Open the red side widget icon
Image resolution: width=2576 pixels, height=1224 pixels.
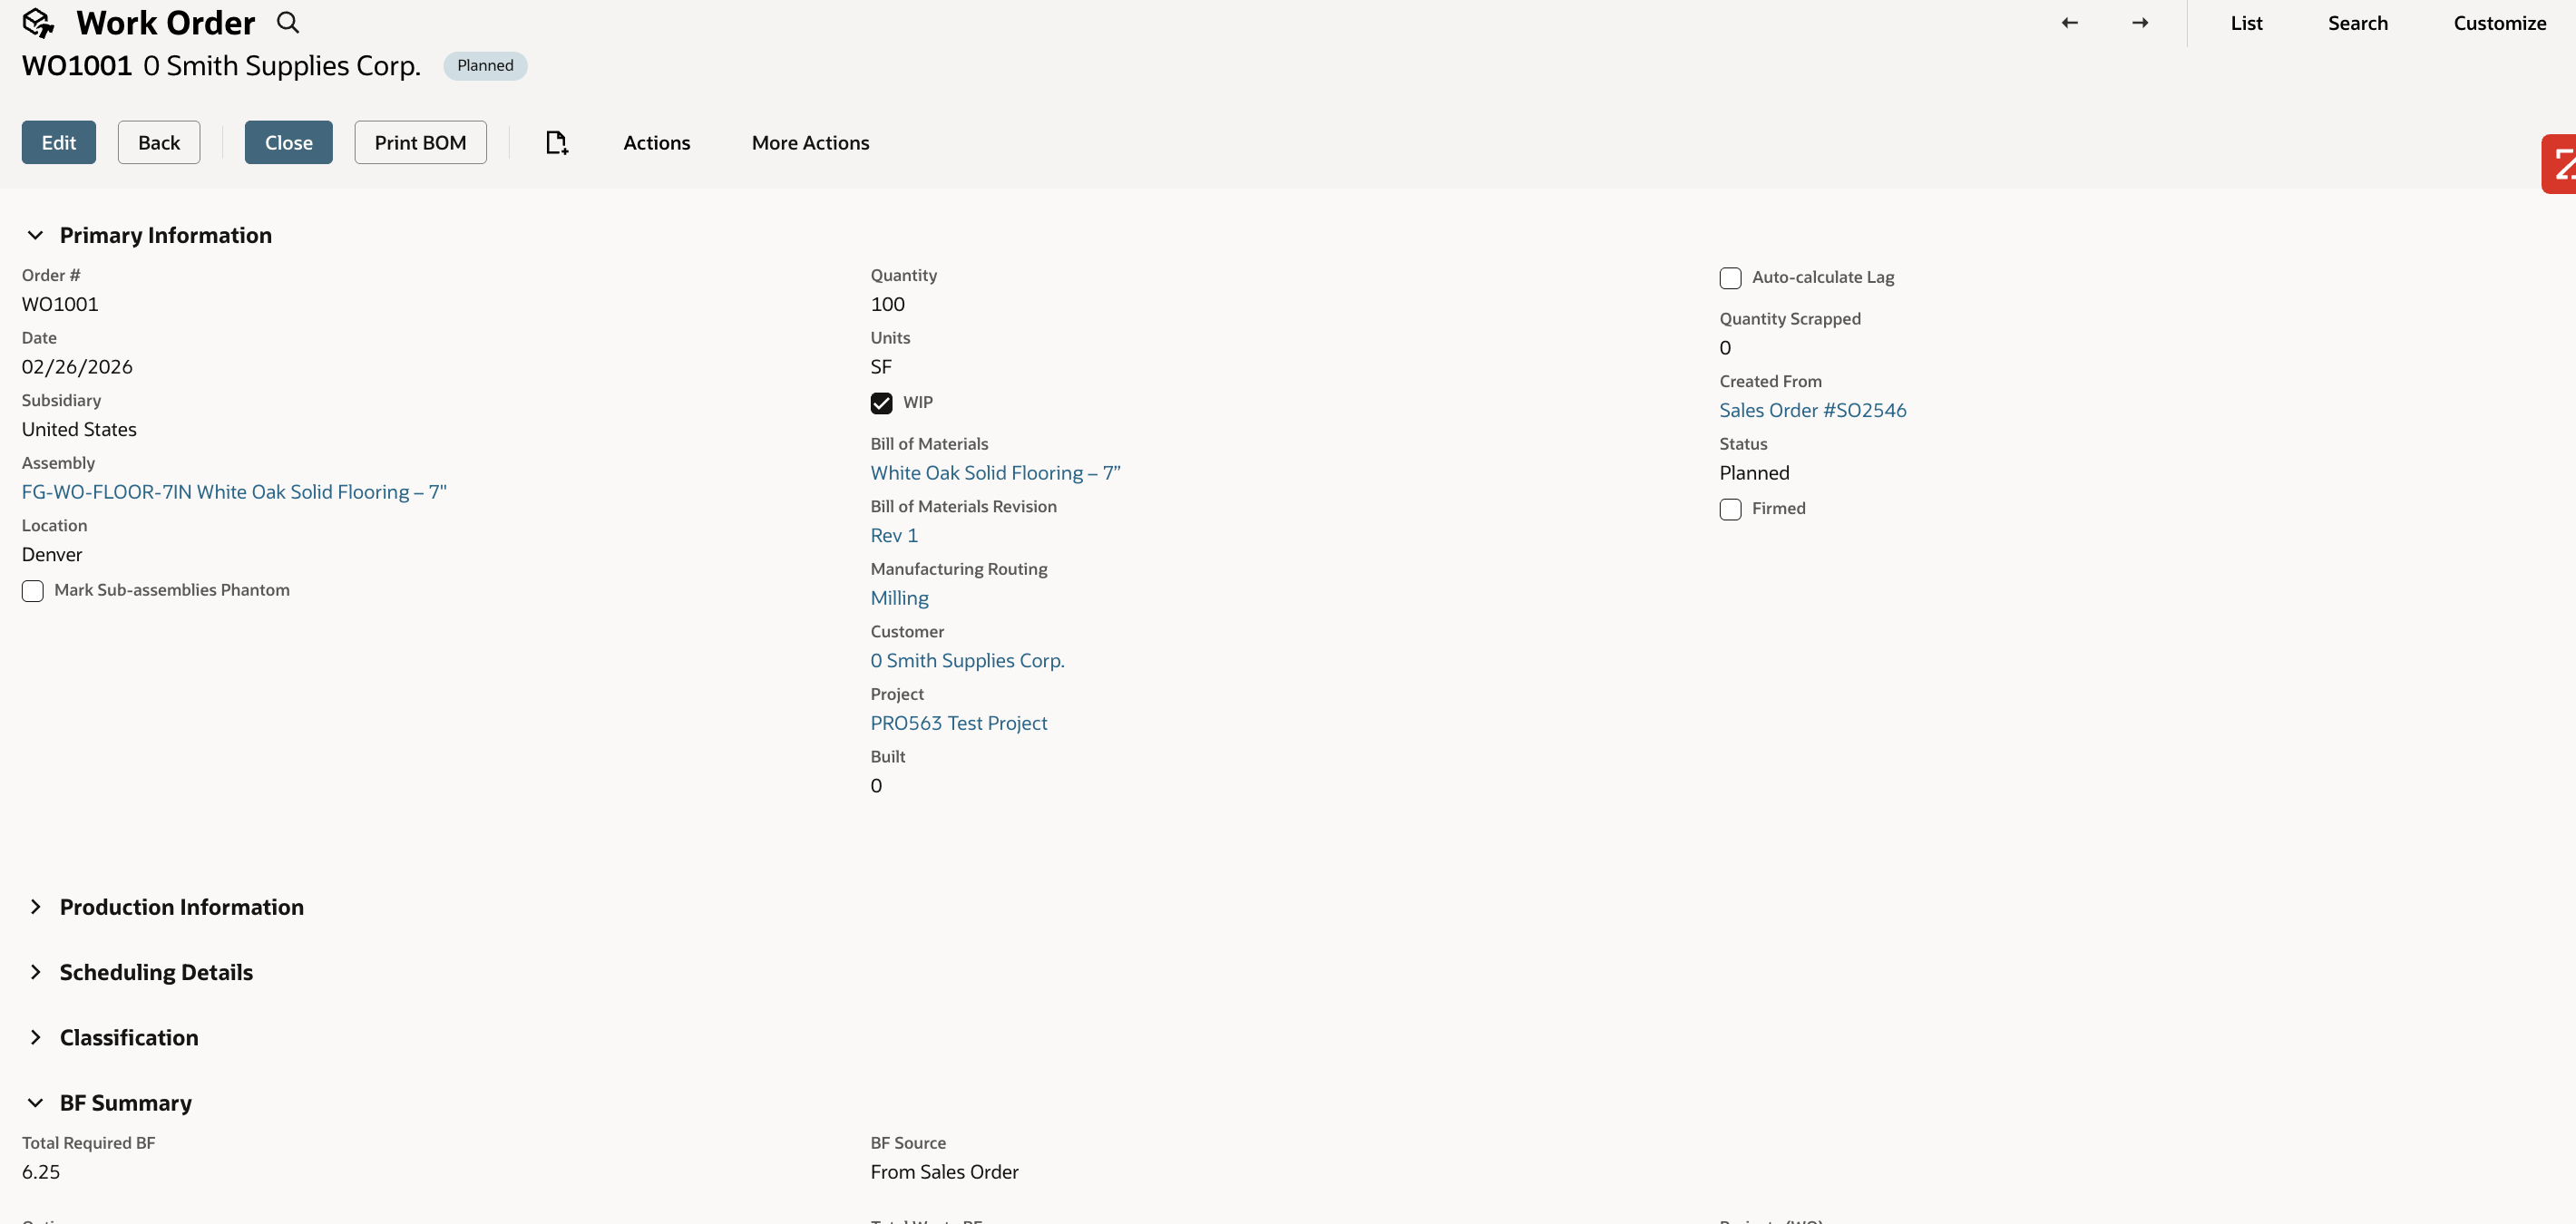click(x=2560, y=164)
